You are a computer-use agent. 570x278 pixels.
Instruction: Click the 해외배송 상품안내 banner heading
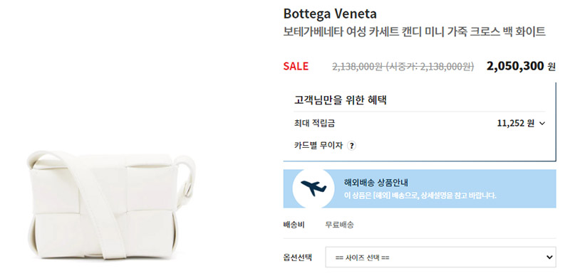[x=376, y=182]
